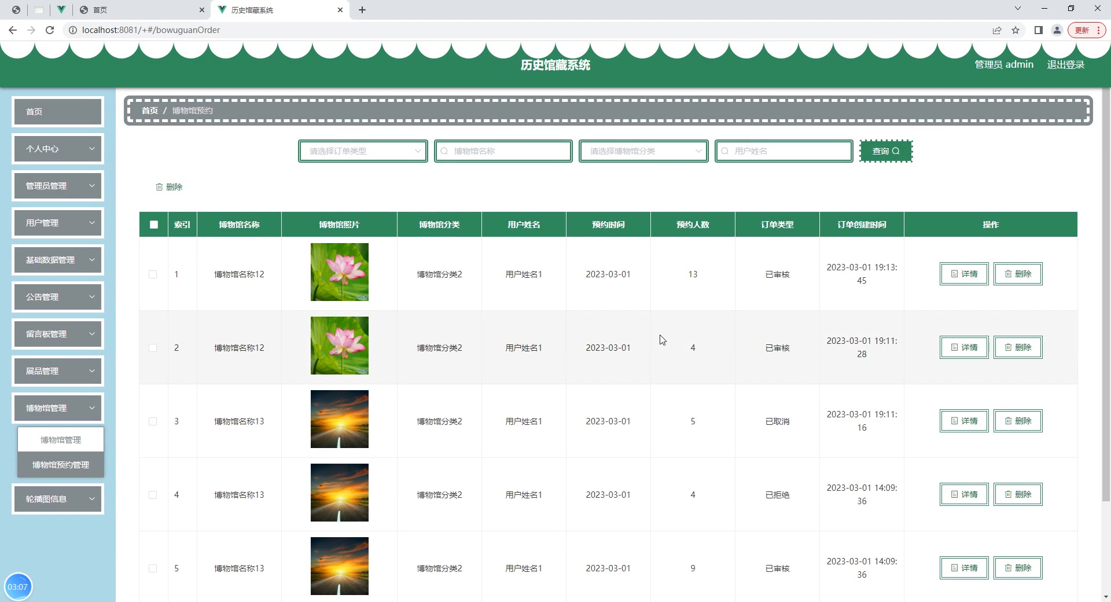The height and width of the screenshot is (602, 1111).
Task: Close the 历史馆藏系统 browser tab
Action: 340,10
